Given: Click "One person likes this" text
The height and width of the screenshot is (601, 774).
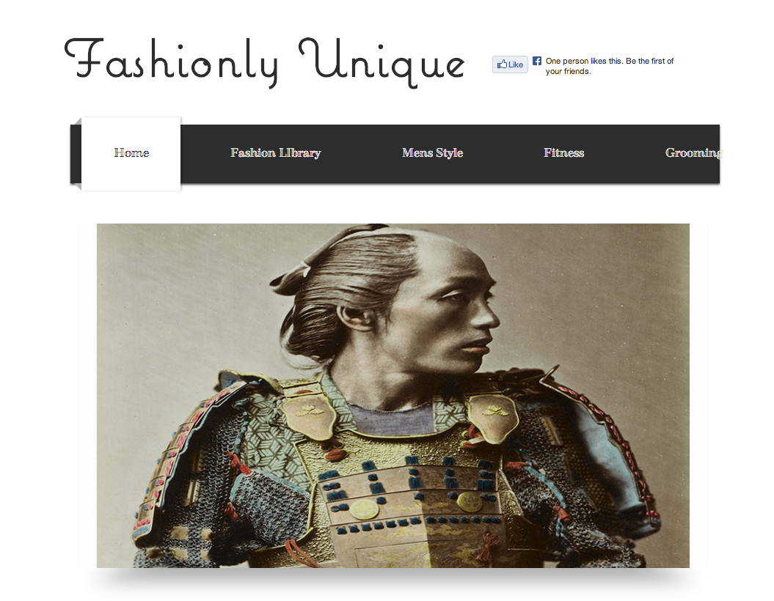Looking at the screenshot, I should 583,61.
